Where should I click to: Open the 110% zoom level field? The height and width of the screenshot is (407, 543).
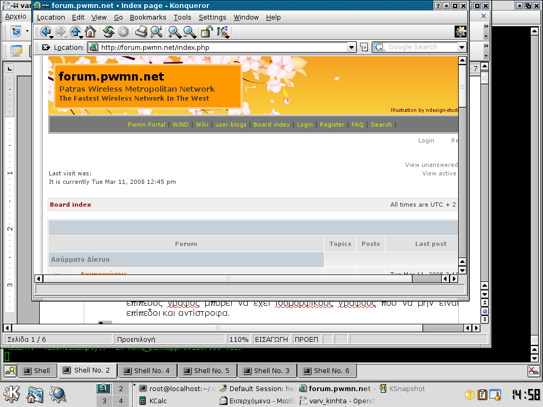(x=239, y=339)
